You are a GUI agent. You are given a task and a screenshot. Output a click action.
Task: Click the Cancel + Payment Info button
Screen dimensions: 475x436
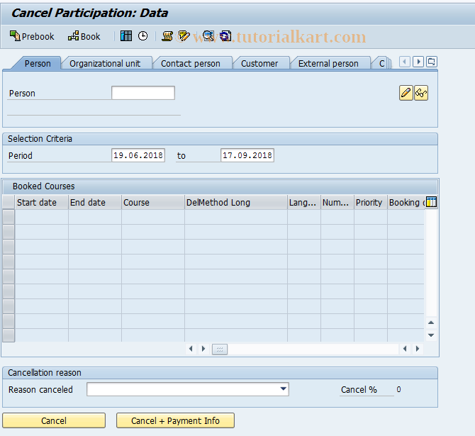pos(175,420)
